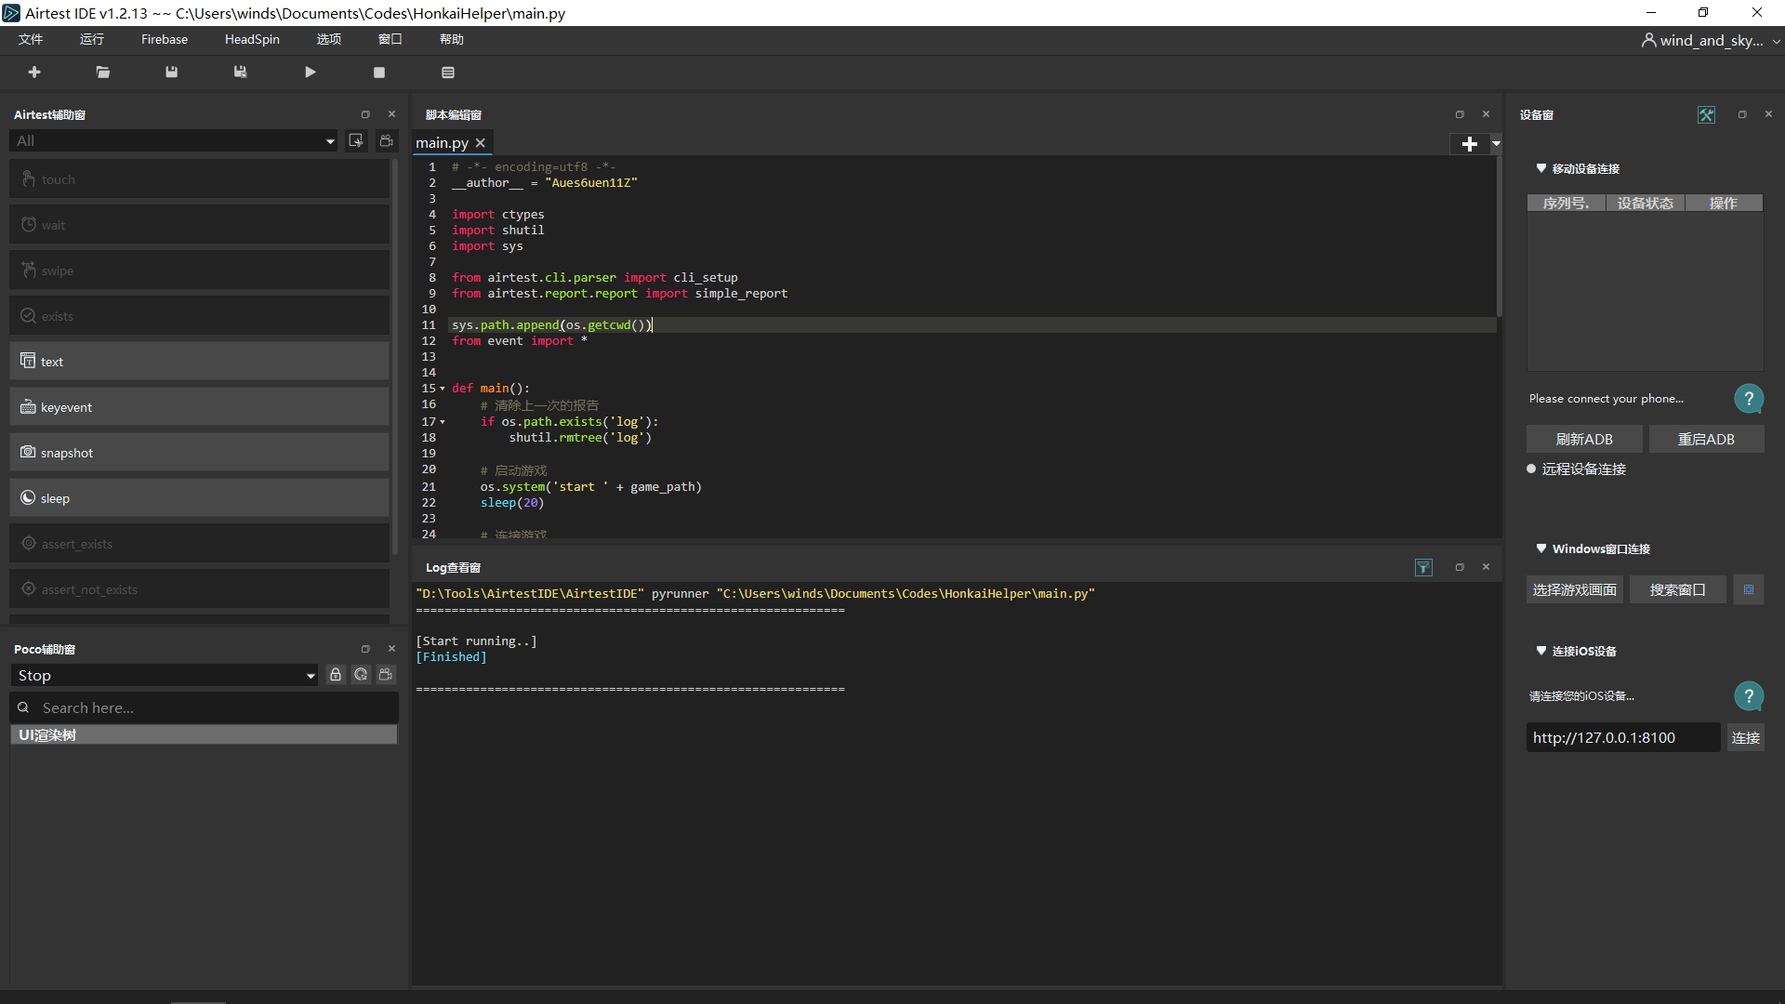Float the script editor panel
This screenshot has width=1785, height=1004.
(1460, 114)
